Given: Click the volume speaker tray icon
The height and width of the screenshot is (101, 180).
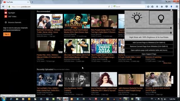Looking at the screenshot, I should [x=165, y=99].
